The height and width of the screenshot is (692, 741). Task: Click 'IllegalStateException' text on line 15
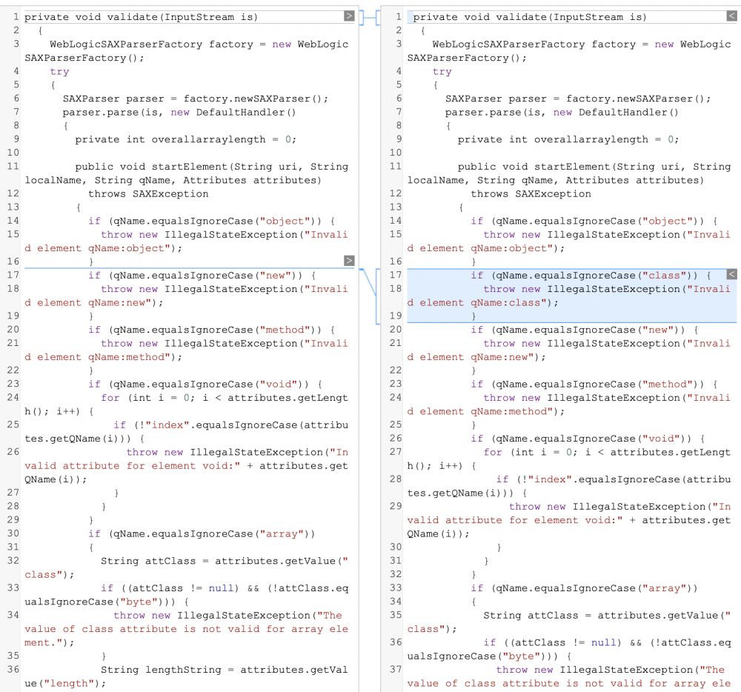[230, 234]
